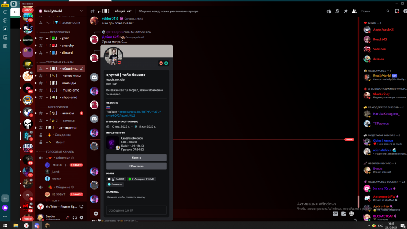The width and height of the screenshot is (407, 229).
Task: Open File Explorer from taskbar
Action: coord(16,226)
